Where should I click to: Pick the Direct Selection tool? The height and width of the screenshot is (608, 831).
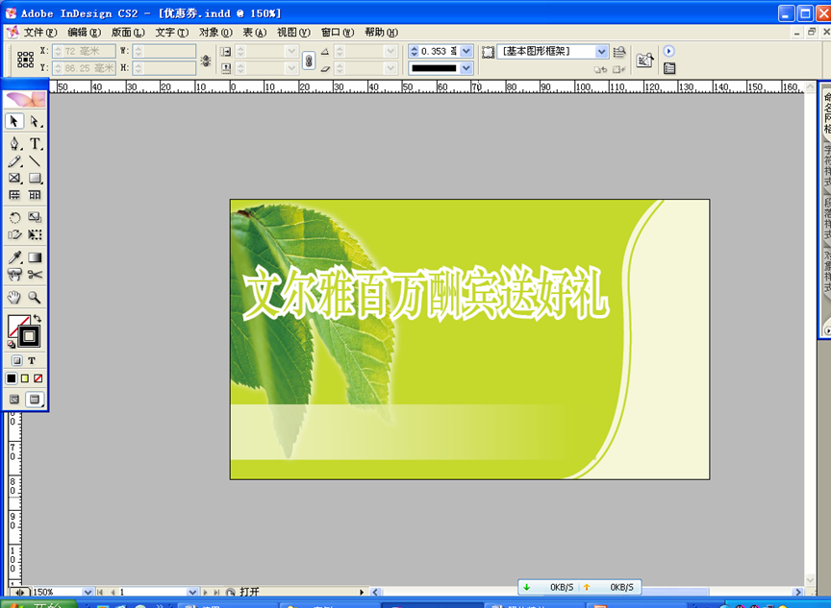pyautogui.click(x=35, y=122)
